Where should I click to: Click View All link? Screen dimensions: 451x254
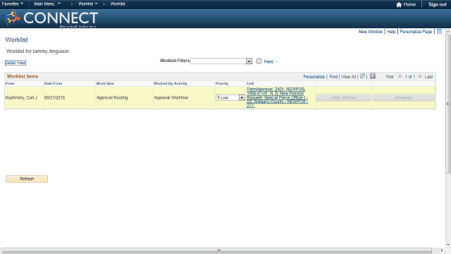(349, 77)
